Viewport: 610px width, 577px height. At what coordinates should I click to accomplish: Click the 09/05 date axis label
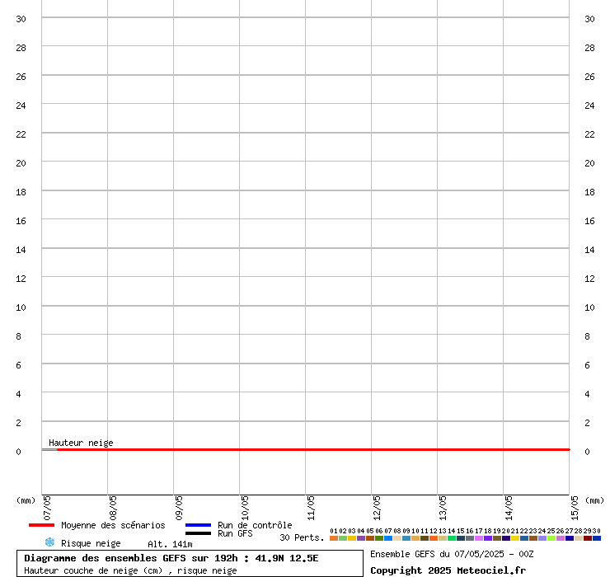(x=179, y=508)
